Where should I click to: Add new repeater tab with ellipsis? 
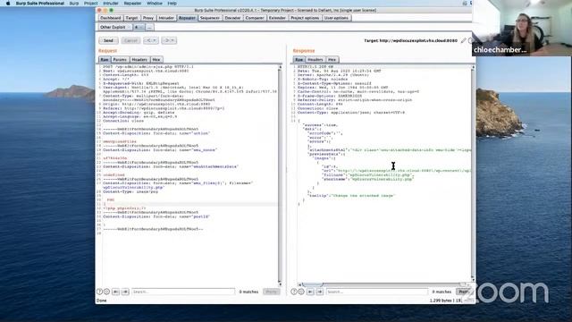pyautogui.click(x=149, y=28)
